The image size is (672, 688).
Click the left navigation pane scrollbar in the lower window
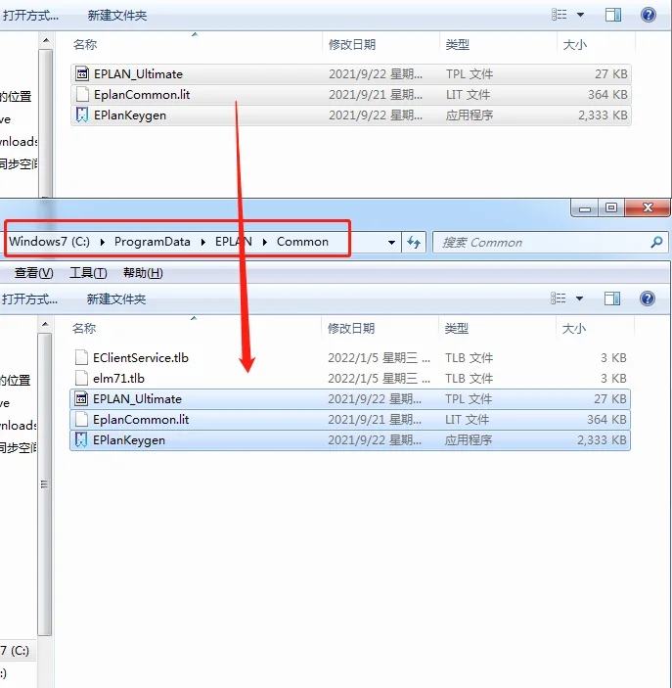[x=43, y=484]
